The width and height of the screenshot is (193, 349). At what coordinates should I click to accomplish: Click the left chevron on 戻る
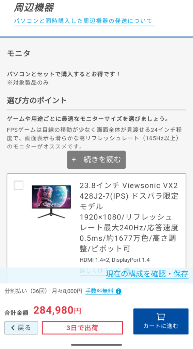[x=13, y=328]
